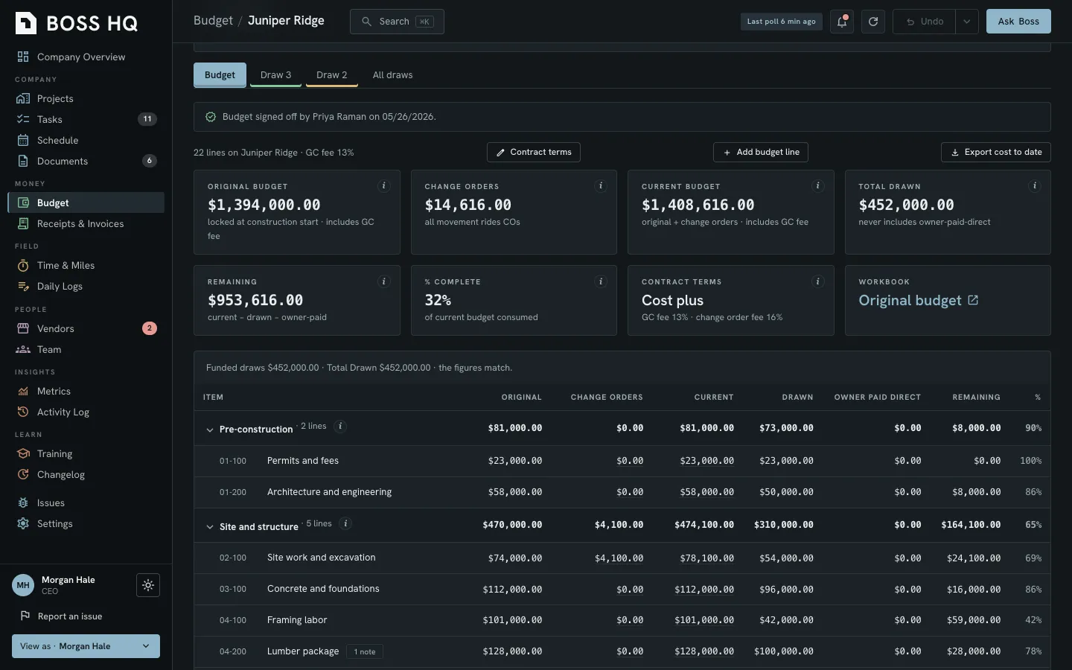Open the View as Morgan Hale dropdown
The width and height of the screenshot is (1072, 670).
[x=86, y=646]
